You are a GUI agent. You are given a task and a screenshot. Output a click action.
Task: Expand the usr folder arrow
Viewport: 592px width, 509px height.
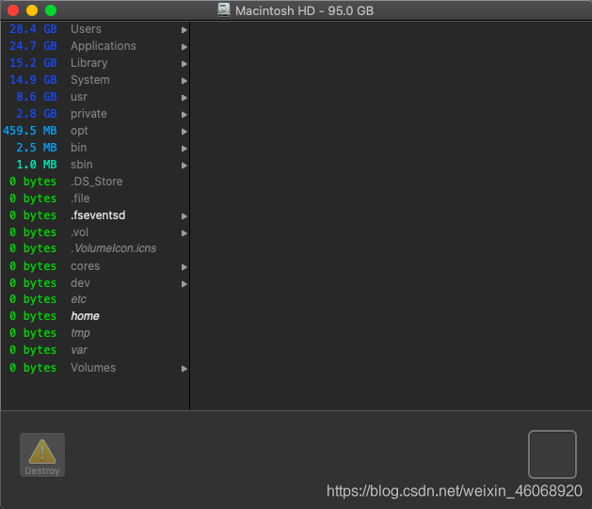click(184, 98)
